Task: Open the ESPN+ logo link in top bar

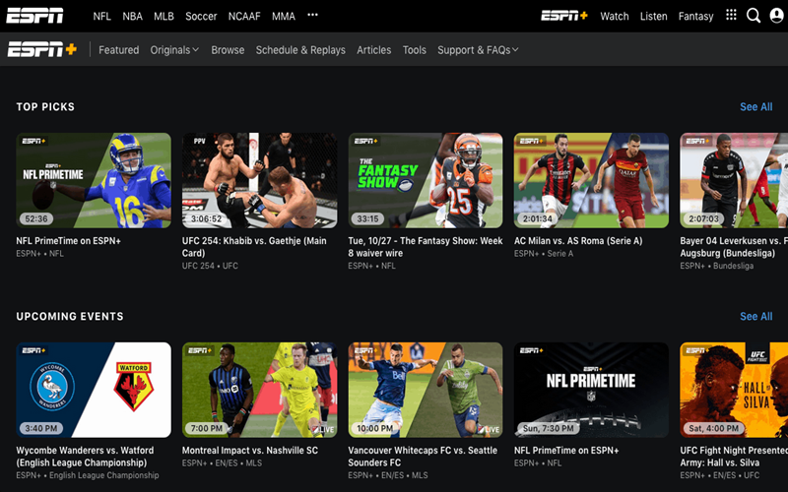Action: (563, 16)
